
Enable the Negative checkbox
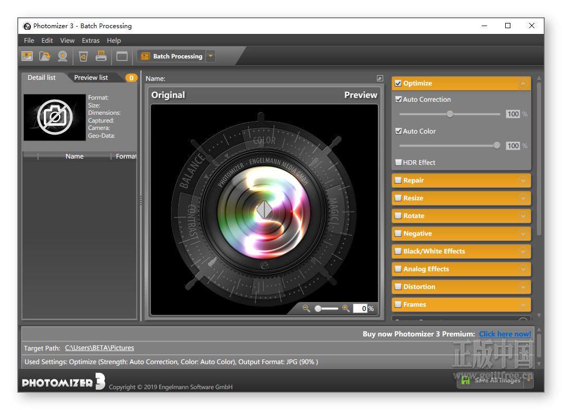[x=398, y=234]
